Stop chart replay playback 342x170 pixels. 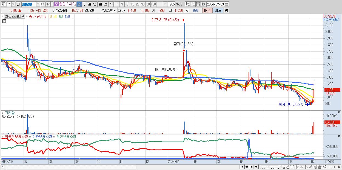coord(252,167)
